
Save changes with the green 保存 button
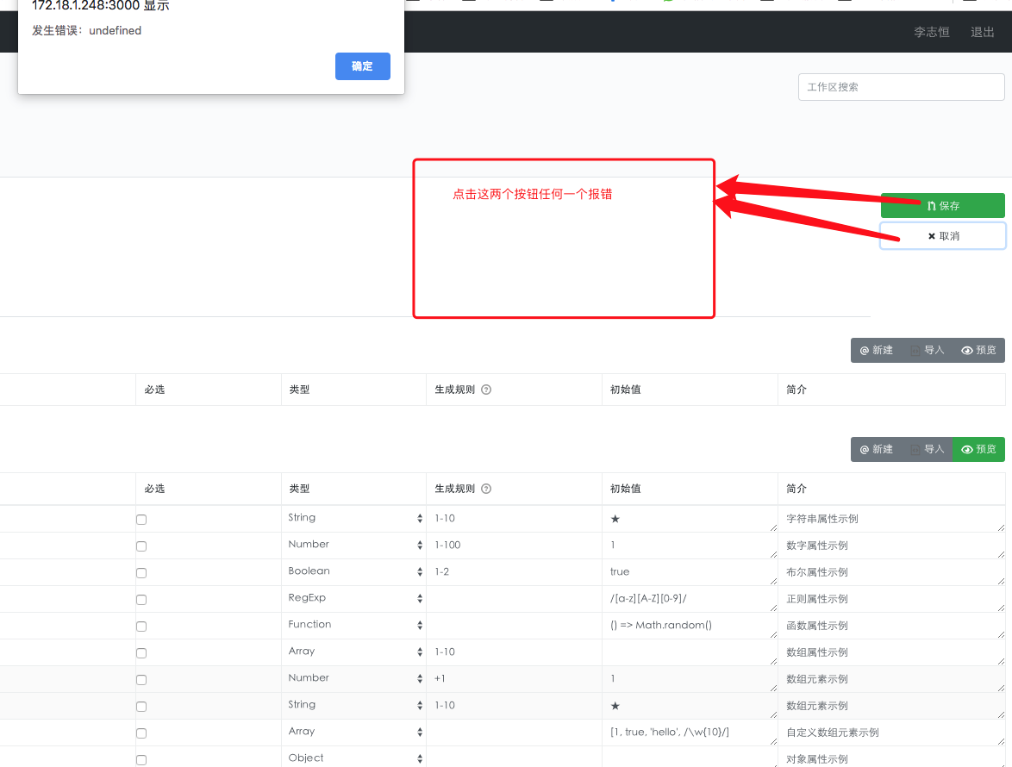942,206
